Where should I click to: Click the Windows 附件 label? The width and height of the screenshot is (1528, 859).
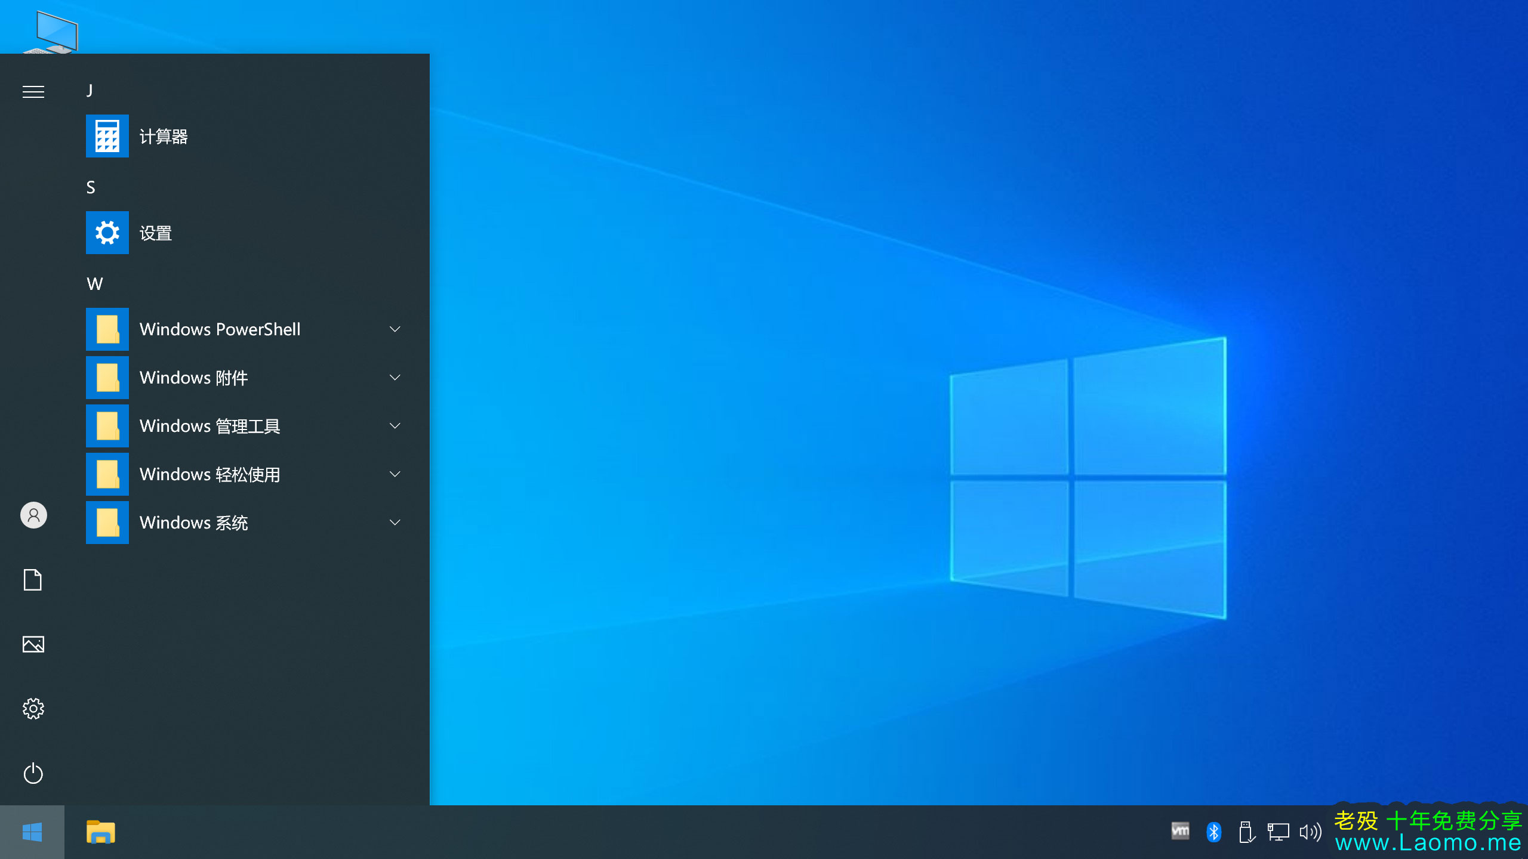pyautogui.click(x=194, y=378)
